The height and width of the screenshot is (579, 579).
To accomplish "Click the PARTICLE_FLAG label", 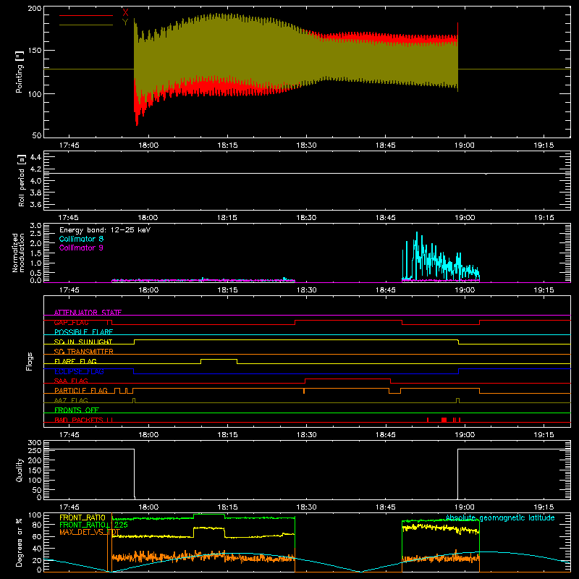I will (x=81, y=391).
